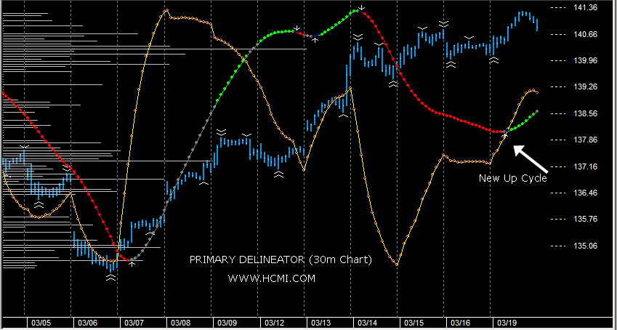Click the 03/19 date marker
Viewport: 617px width, 330px height.
click(x=507, y=322)
